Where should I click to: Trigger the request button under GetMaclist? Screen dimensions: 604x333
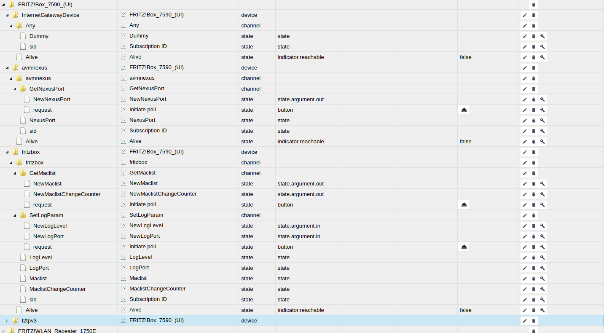464,204
